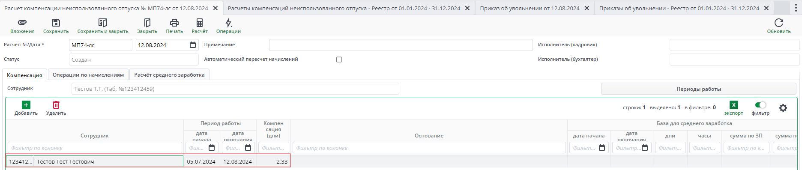Open calendar for Расчет date 12.08.2024
This screenshot has height=170, width=802.
193,45
